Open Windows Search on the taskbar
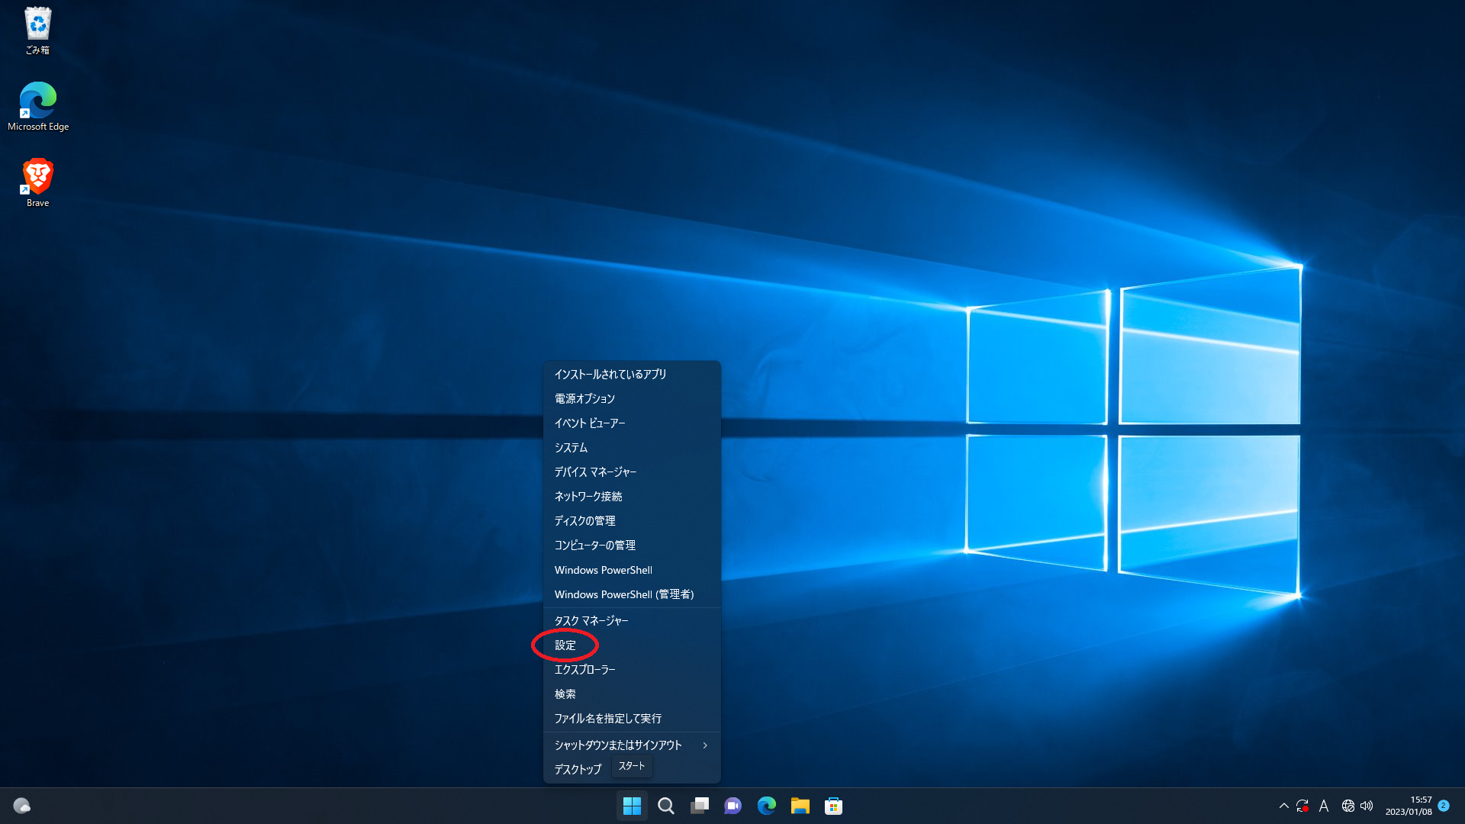 tap(665, 806)
